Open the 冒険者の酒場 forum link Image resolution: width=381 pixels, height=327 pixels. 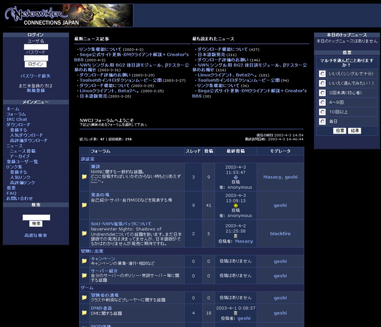click(x=104, y=296)
